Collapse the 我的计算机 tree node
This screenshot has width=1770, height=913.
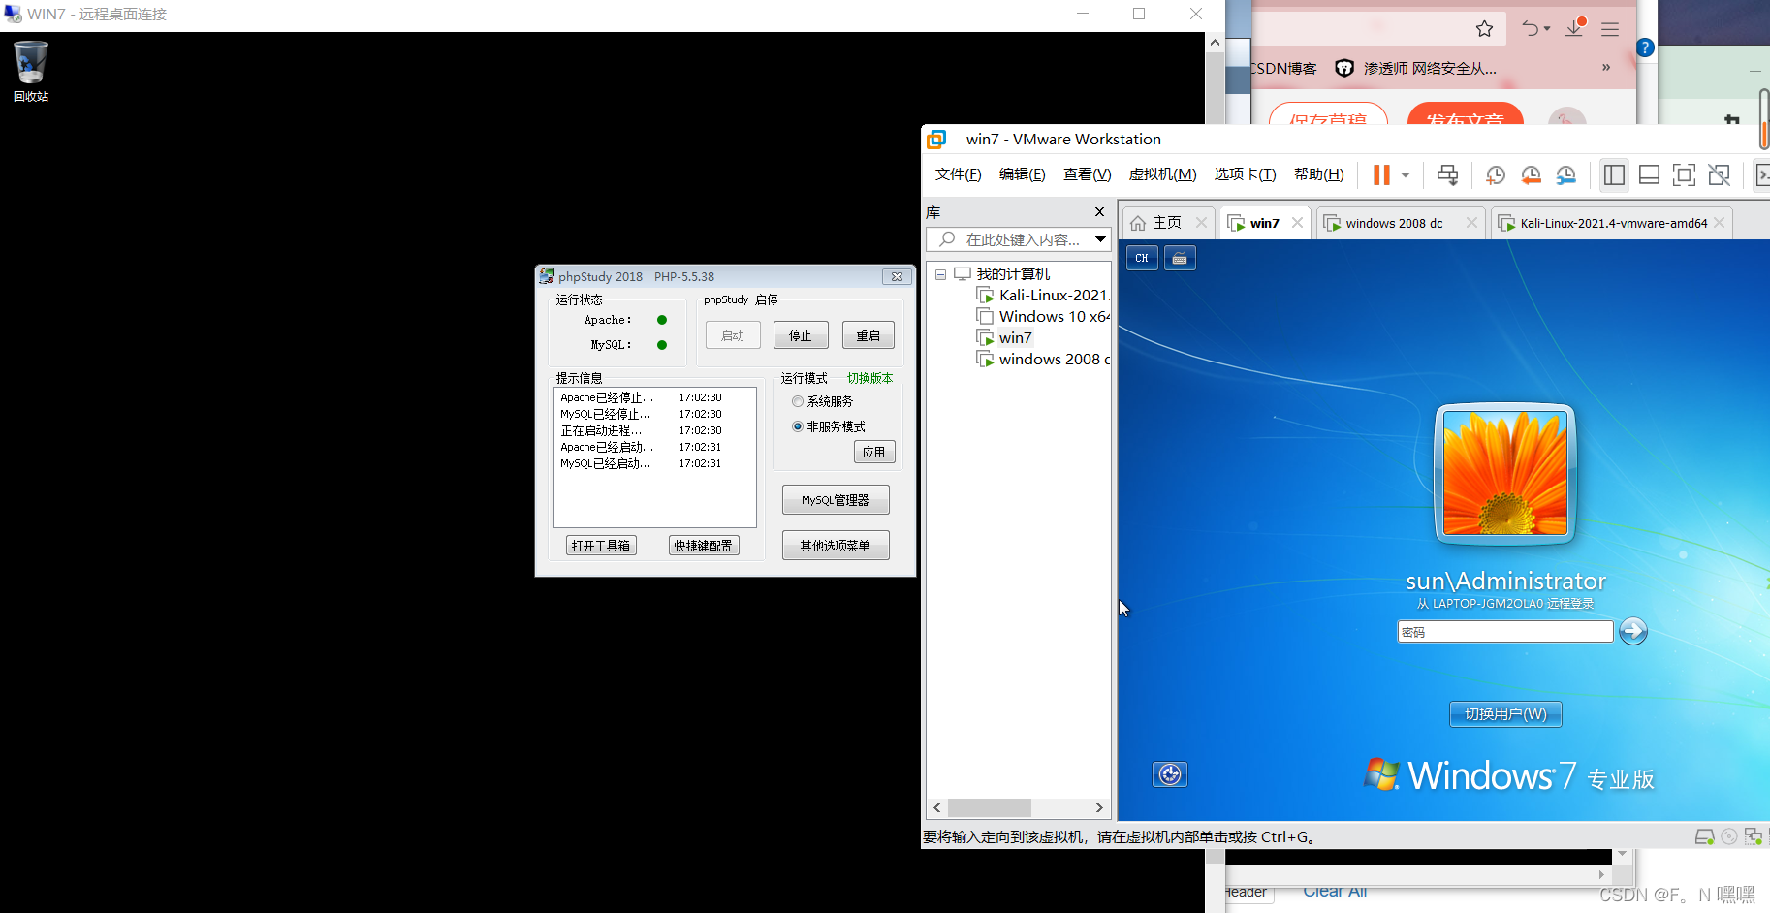940,274
